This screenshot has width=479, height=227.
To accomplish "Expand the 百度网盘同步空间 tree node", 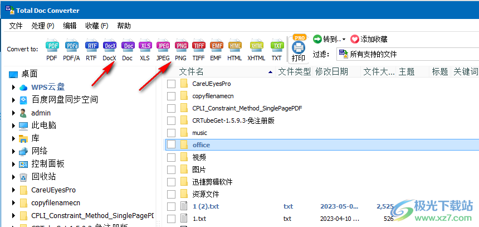I will pyautogui.click(x=13, y=100).
